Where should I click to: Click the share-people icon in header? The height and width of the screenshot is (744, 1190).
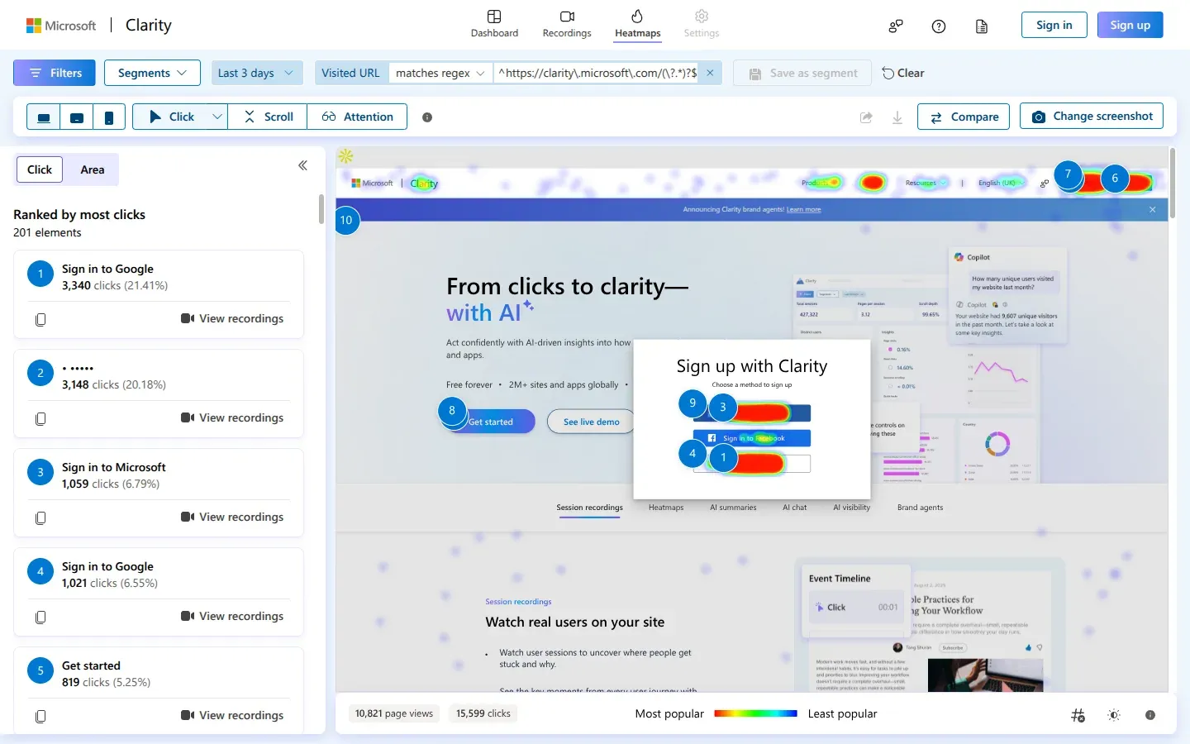pos(896,26)
